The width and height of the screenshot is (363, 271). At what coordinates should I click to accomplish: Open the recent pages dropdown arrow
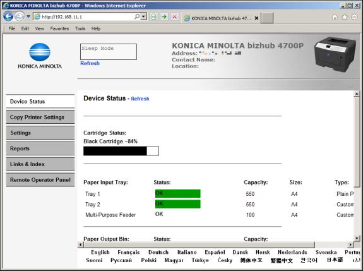coord(28,16)
